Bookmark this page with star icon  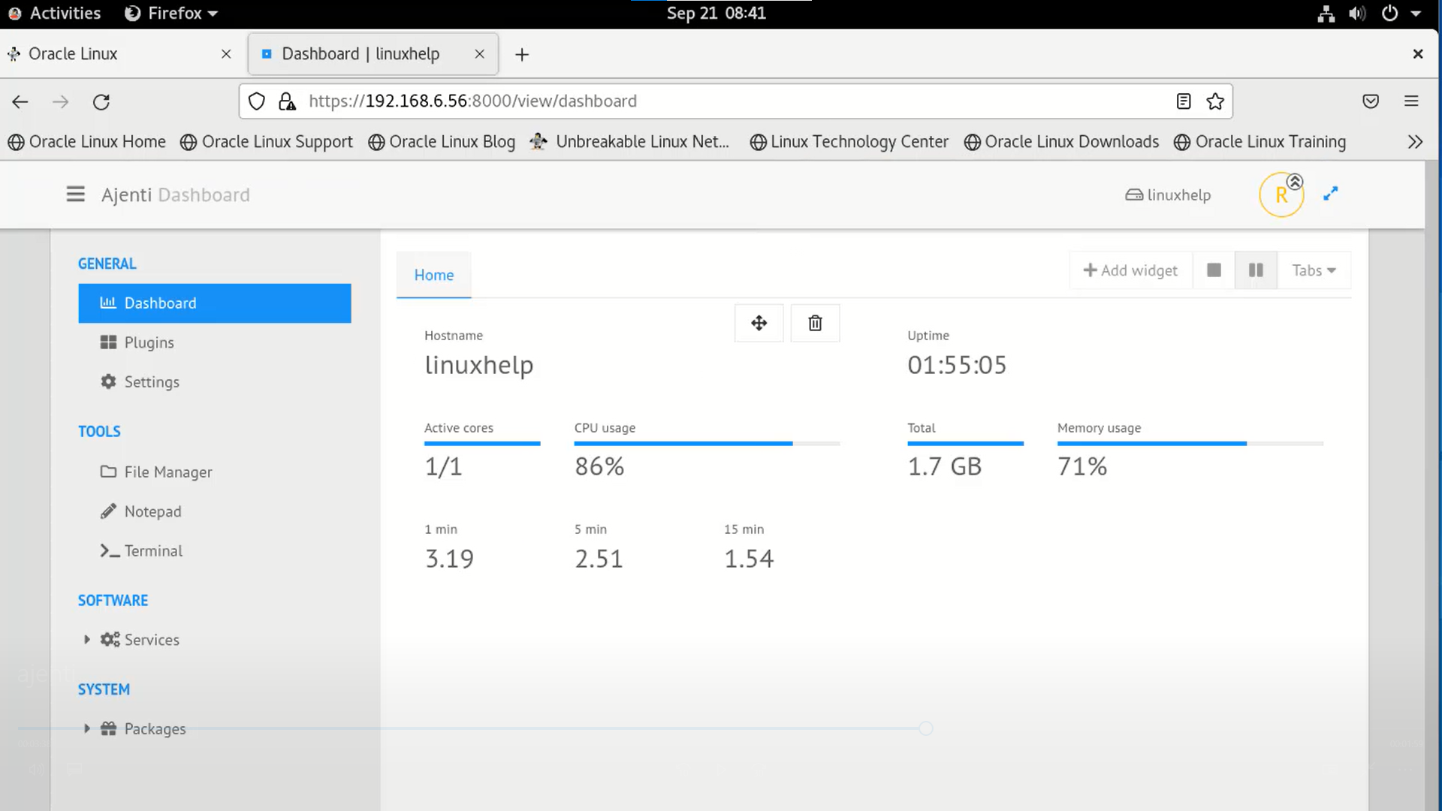click(x=1215, y=101)
